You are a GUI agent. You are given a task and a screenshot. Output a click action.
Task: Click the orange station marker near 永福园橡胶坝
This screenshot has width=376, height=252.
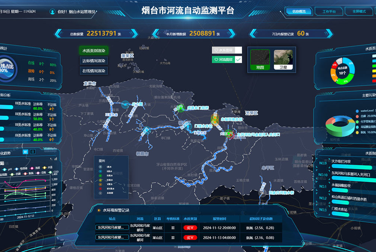pos(215,119)
